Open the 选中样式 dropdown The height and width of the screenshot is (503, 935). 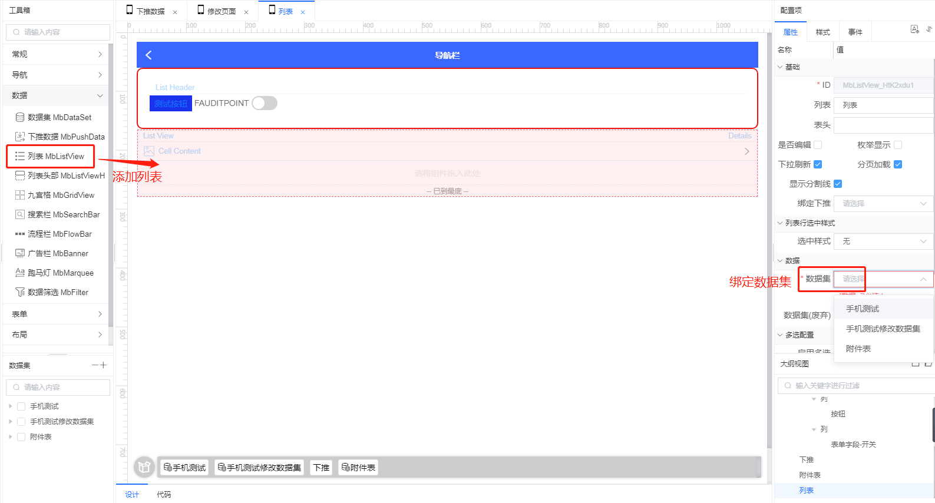[x=883, y=241]
